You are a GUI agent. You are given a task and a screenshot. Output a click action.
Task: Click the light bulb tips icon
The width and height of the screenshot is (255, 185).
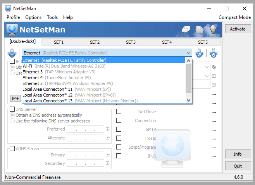pos(213,29)
